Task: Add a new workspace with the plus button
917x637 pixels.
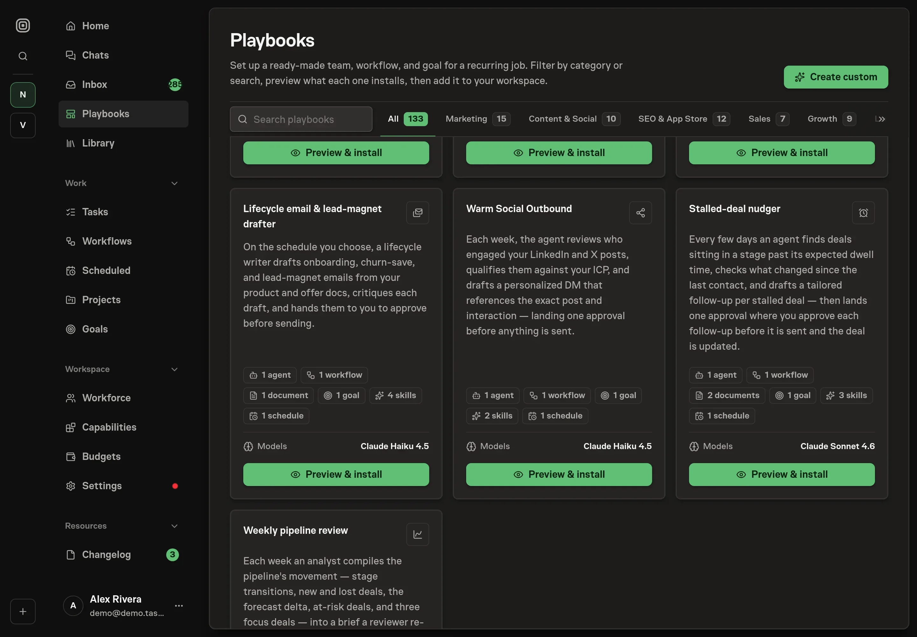Action: pos(23,611)
